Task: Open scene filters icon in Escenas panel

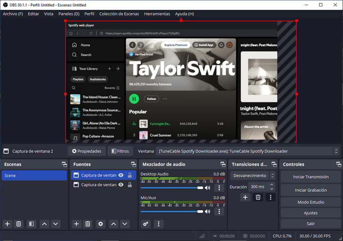Action: 31,224
